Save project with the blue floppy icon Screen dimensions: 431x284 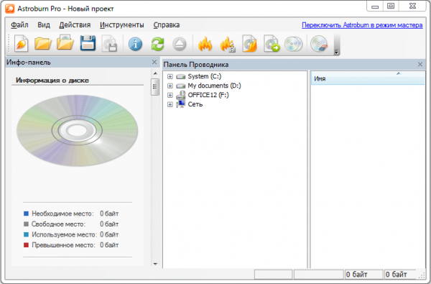point(88,43)
